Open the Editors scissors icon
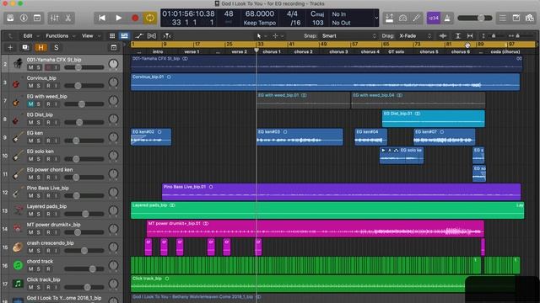This screenshot has height=303, width=540. [x=68, y=18]
